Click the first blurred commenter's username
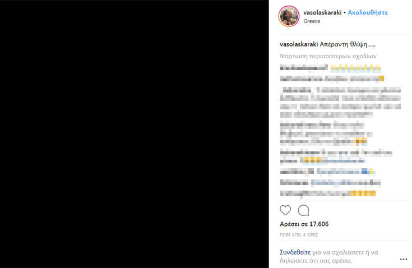The height and width of the screenshot is (268, 412). pyautogui.click(x=304, y=68)
